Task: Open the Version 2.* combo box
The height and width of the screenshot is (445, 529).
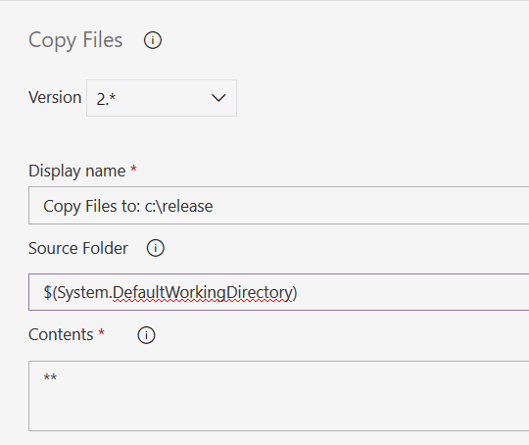Action: click(x=162, y=98)
